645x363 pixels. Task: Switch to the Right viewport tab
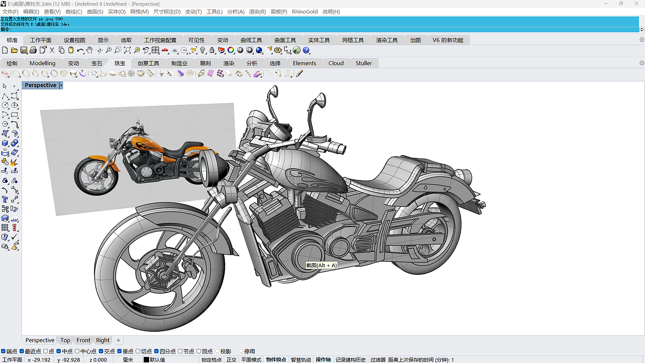pyautogui.click(x=103, y=340)
